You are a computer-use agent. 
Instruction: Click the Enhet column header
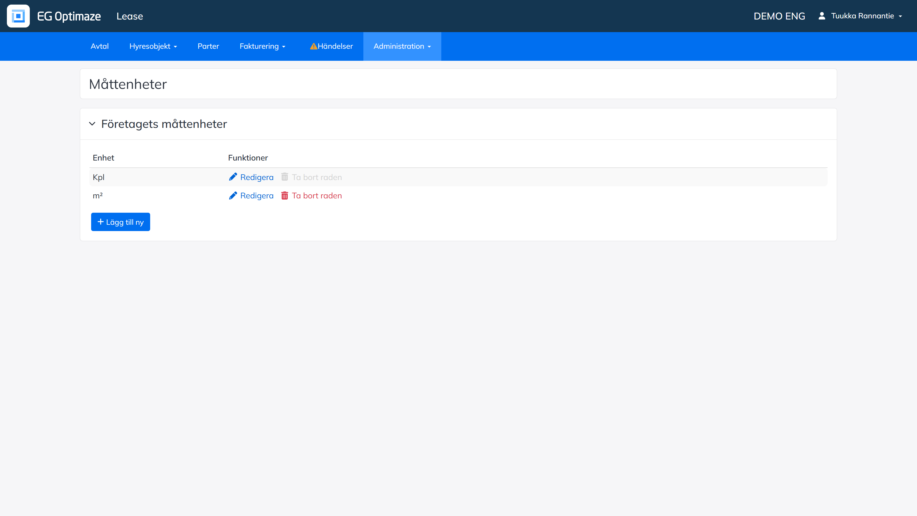tap(103, 158)
